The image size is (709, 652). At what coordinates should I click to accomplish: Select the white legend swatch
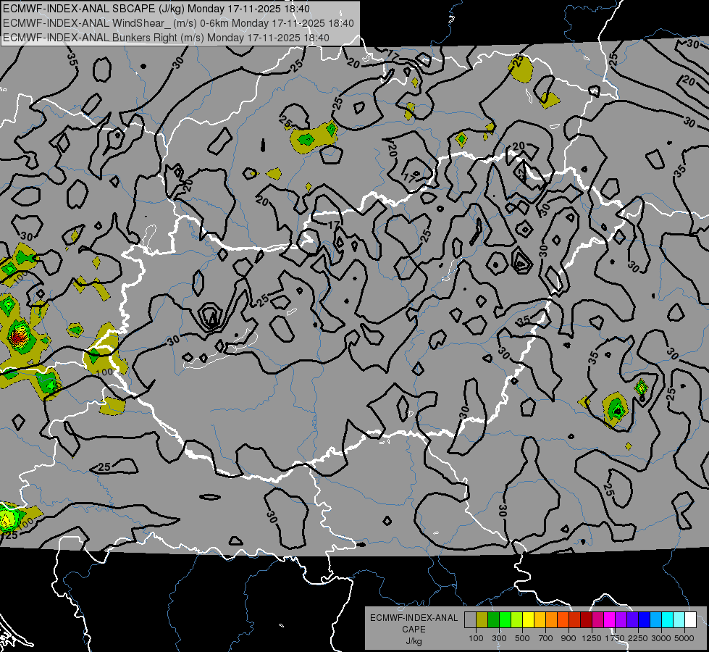pyautogui.click(x=690, y=619)
